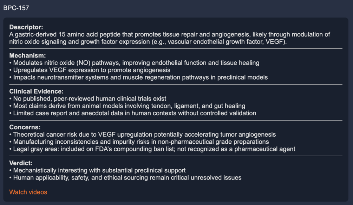Click the Mechanism section heading

[x=27, y=55]
